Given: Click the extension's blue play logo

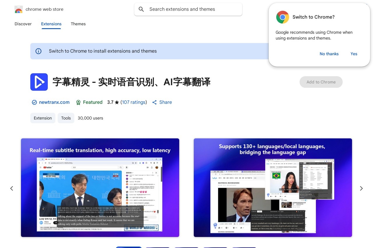Looking at the screenshot, I should (39, 82).
